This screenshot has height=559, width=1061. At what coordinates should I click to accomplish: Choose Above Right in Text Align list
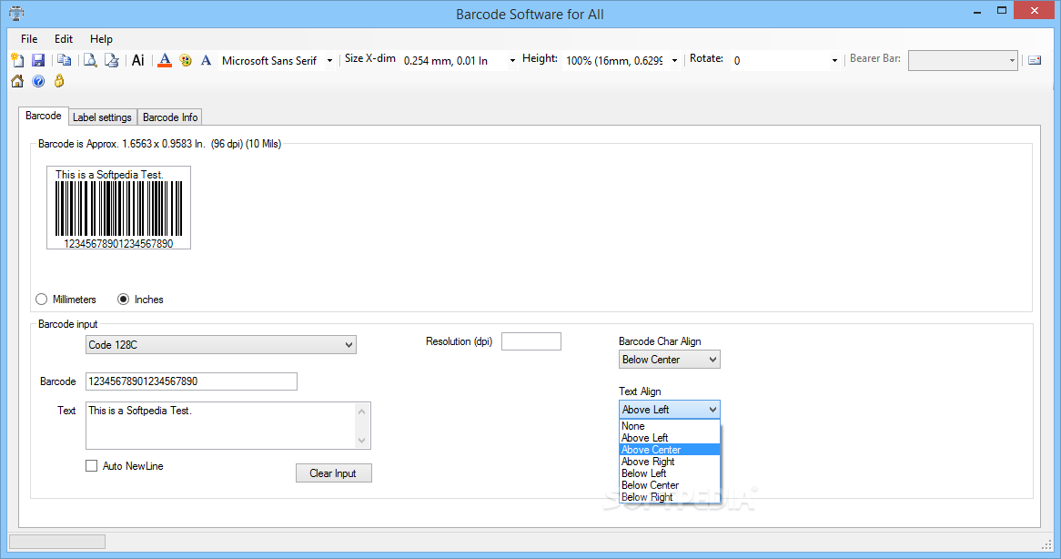(670, 462)
